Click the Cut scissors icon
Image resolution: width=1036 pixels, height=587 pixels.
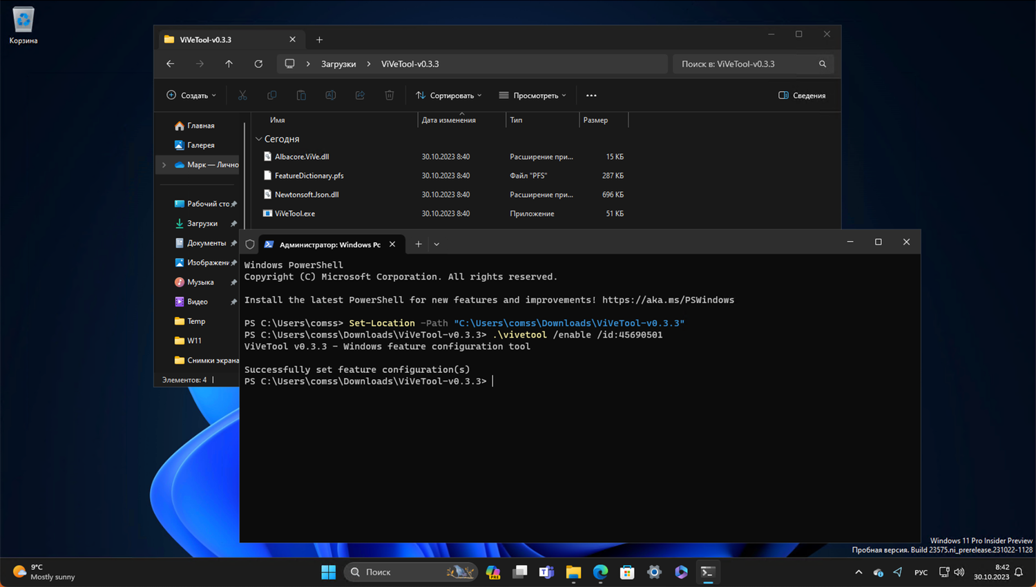click(x=242, y=95)
